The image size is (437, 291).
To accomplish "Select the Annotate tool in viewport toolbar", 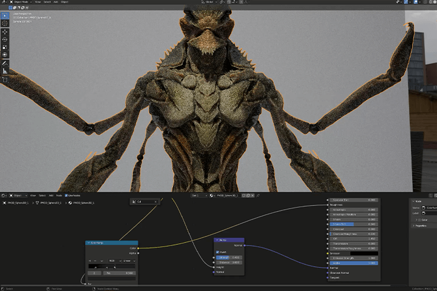I will (5, 64).
